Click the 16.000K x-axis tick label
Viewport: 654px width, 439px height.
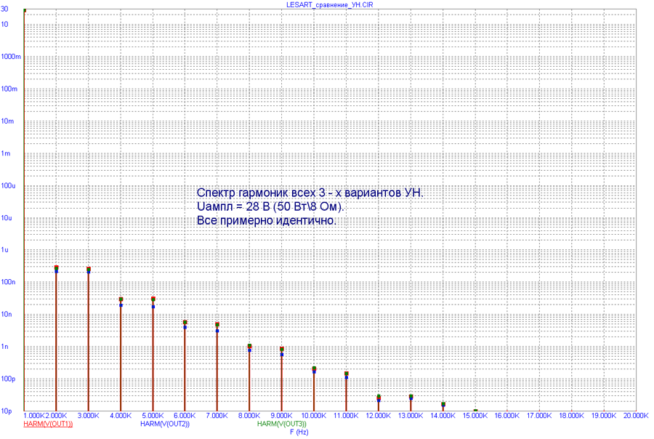tap(506, 416)
